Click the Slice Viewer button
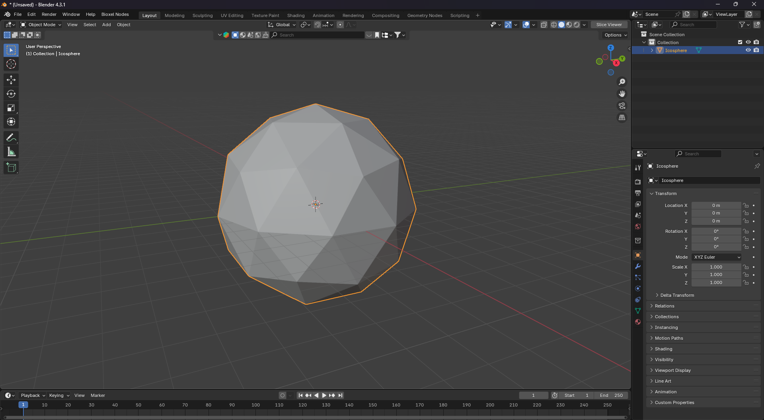This screenshot has width=764, height=420. coord(609,25)
